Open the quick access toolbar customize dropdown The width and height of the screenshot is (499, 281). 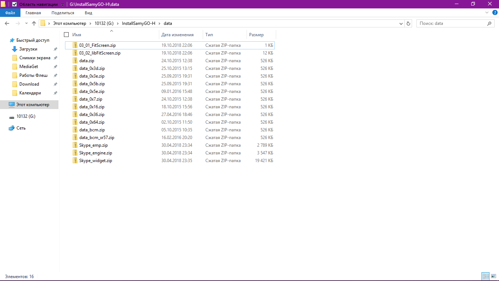click(62, 4)
